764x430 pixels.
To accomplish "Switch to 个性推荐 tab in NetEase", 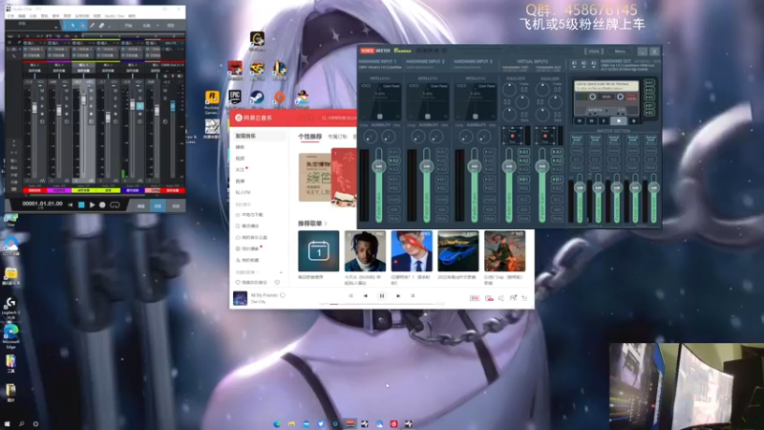I will pos(309,137).
